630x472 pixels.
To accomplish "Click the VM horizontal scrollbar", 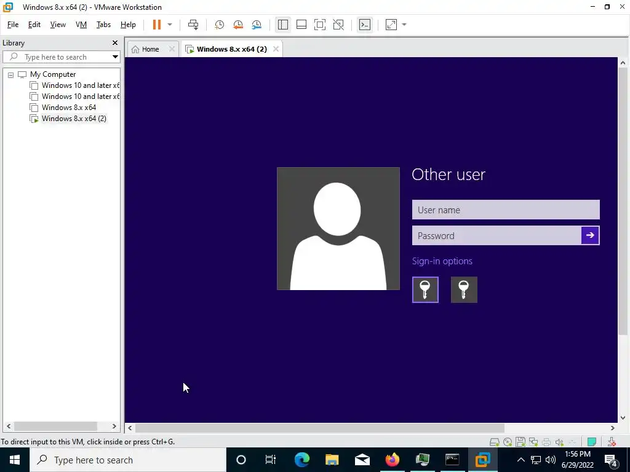I will 320,428.
